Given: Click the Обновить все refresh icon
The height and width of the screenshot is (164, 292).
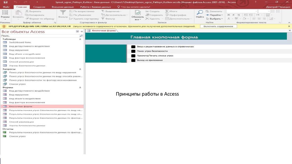Looking at the screenshot, I should click(138, 13).
